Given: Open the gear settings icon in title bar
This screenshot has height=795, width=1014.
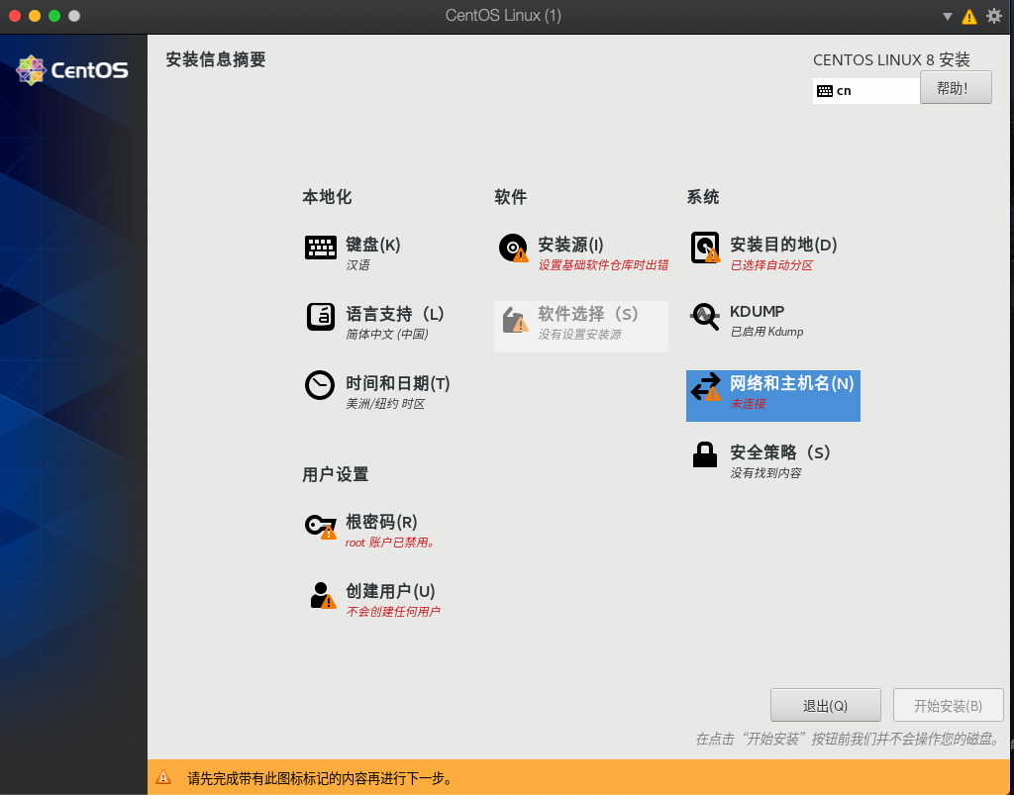Looking at the screenshot, I should [x=994, y=16].
